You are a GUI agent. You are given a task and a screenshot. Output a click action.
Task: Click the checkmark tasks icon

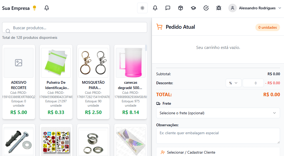(x=206, y=8)
